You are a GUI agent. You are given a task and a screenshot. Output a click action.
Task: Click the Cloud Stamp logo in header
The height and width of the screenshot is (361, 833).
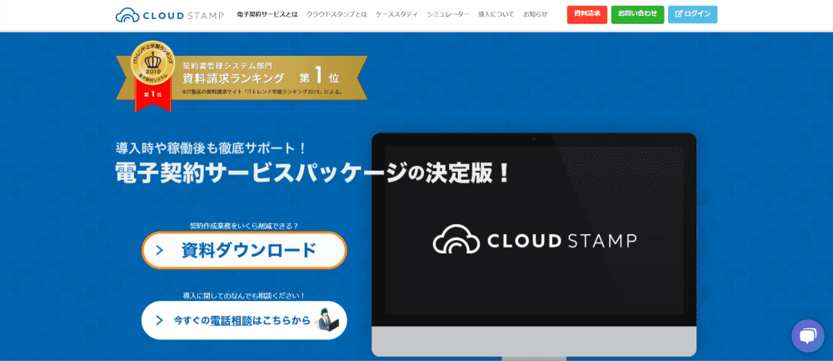pyautogui.click(x=169, y=14)
